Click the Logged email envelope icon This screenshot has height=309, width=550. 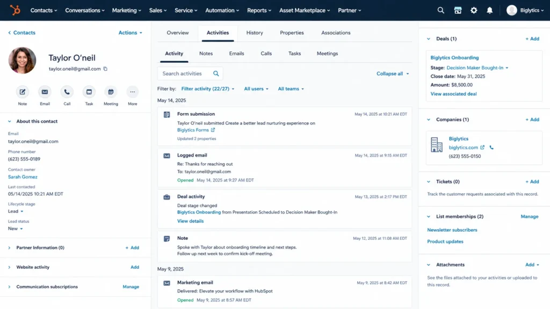167,156
